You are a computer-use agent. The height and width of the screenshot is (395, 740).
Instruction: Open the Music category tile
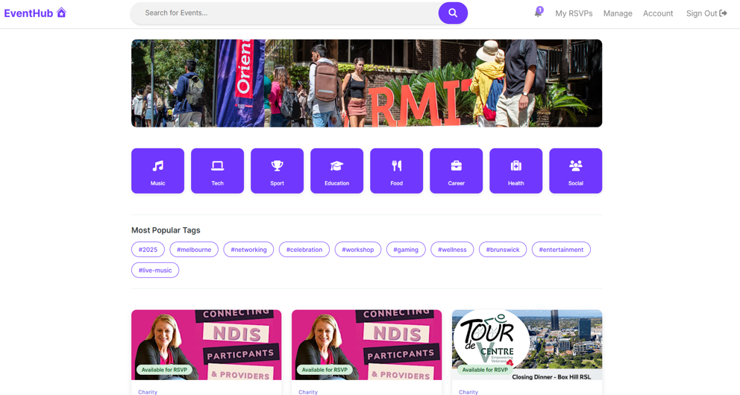pos(157,171)
